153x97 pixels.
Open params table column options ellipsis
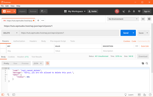137,46
